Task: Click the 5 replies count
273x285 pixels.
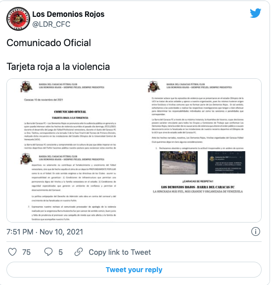Action: tap(61, 252)
